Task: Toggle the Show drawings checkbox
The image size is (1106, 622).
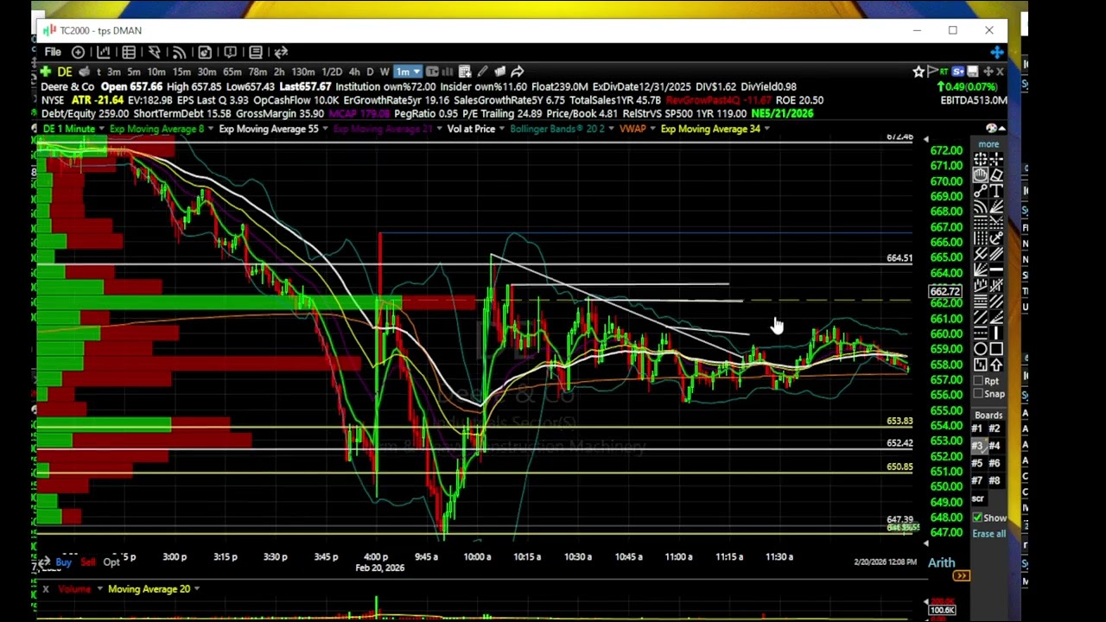Action: pos(978,517)
